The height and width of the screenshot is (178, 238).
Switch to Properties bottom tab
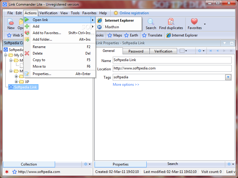120,164
